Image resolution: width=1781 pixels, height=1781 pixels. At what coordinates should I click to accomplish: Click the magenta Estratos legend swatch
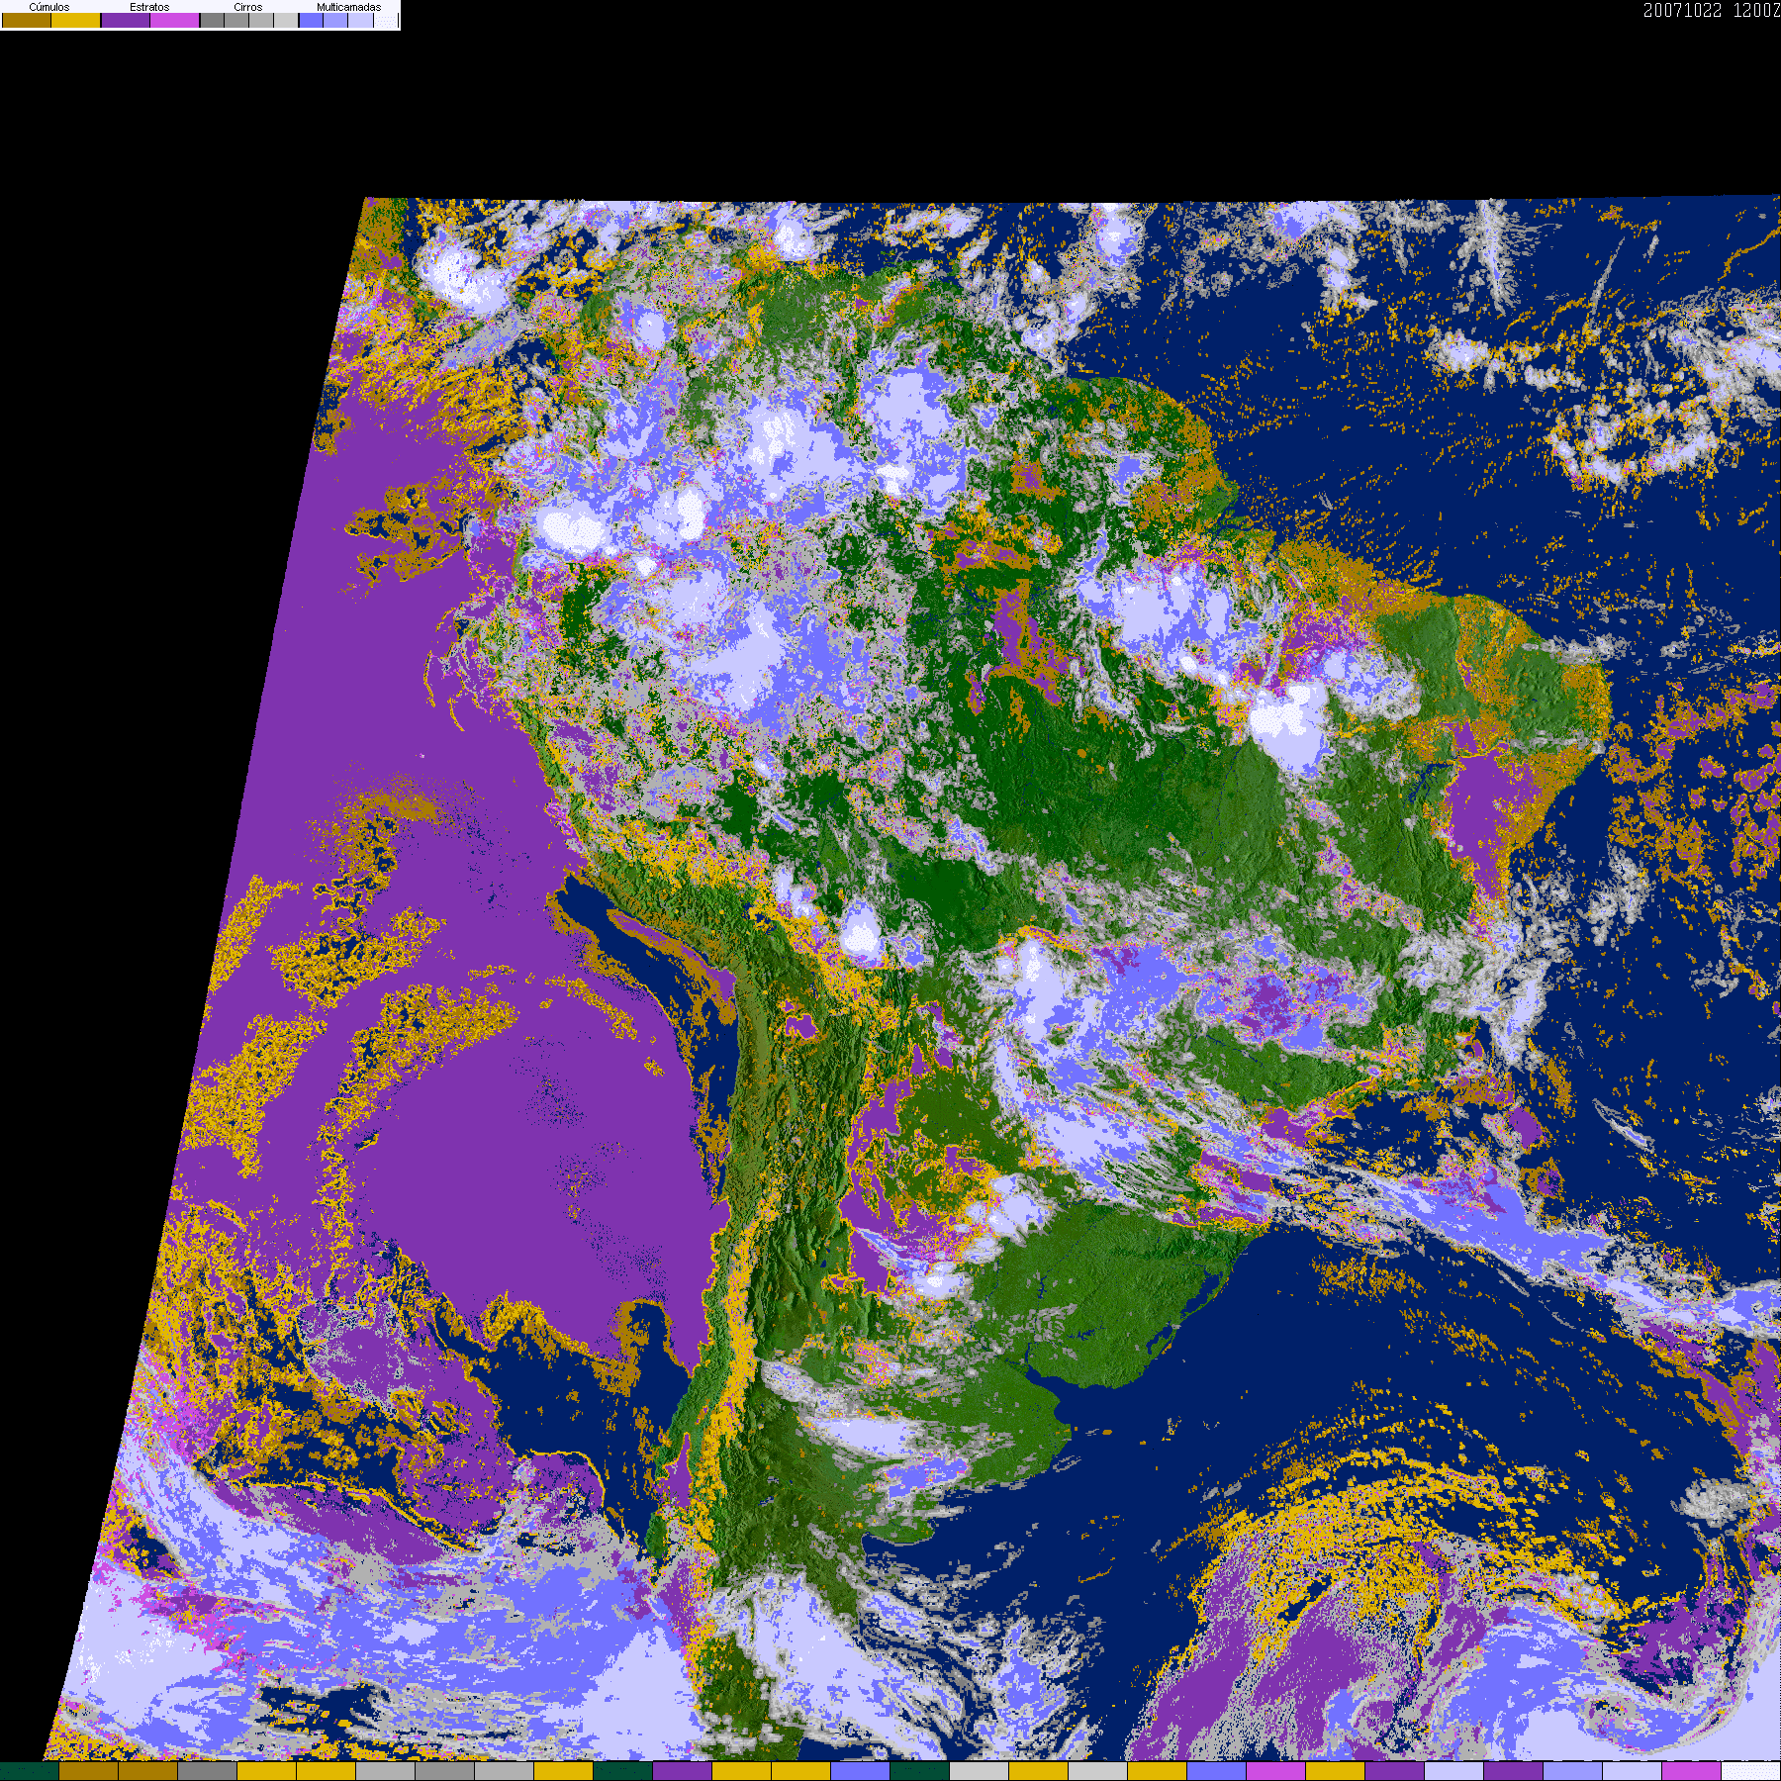pyautogui.click(x=175, y=20)
